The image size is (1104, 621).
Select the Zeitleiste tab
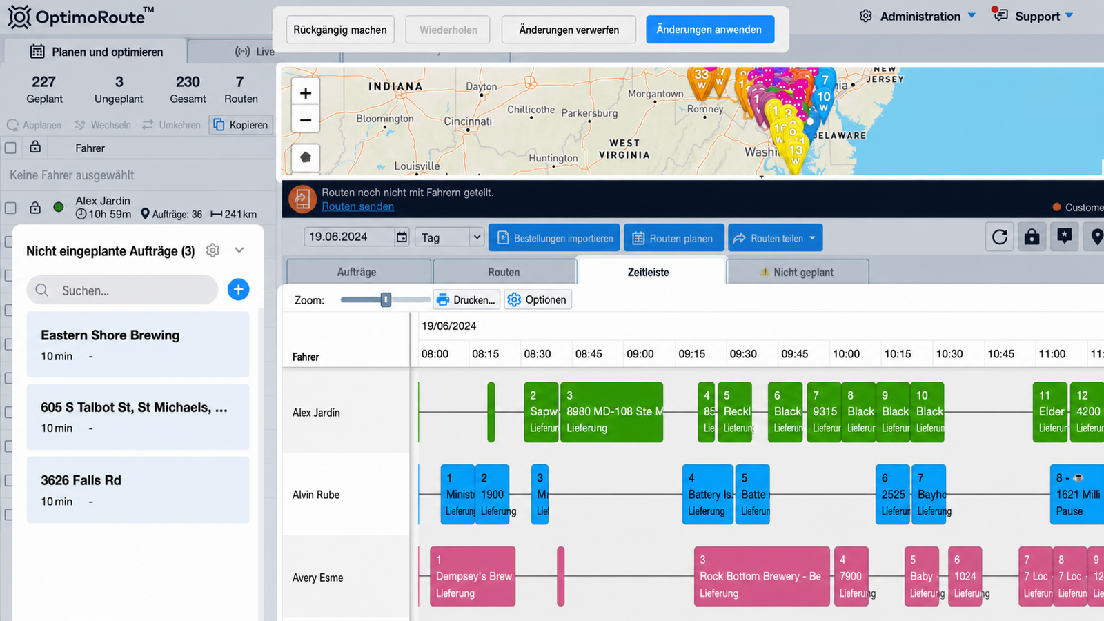[x=649, y=272]
